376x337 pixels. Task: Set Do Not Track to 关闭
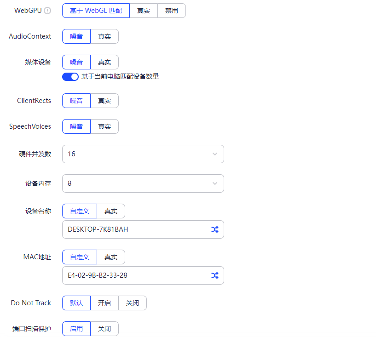click(x=133, y=303)
